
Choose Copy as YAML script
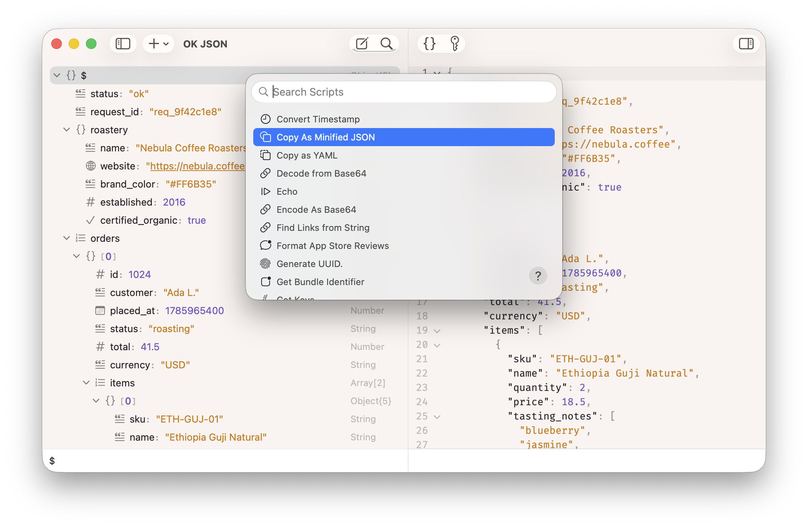pyautogui.click(x=404, y=155)
